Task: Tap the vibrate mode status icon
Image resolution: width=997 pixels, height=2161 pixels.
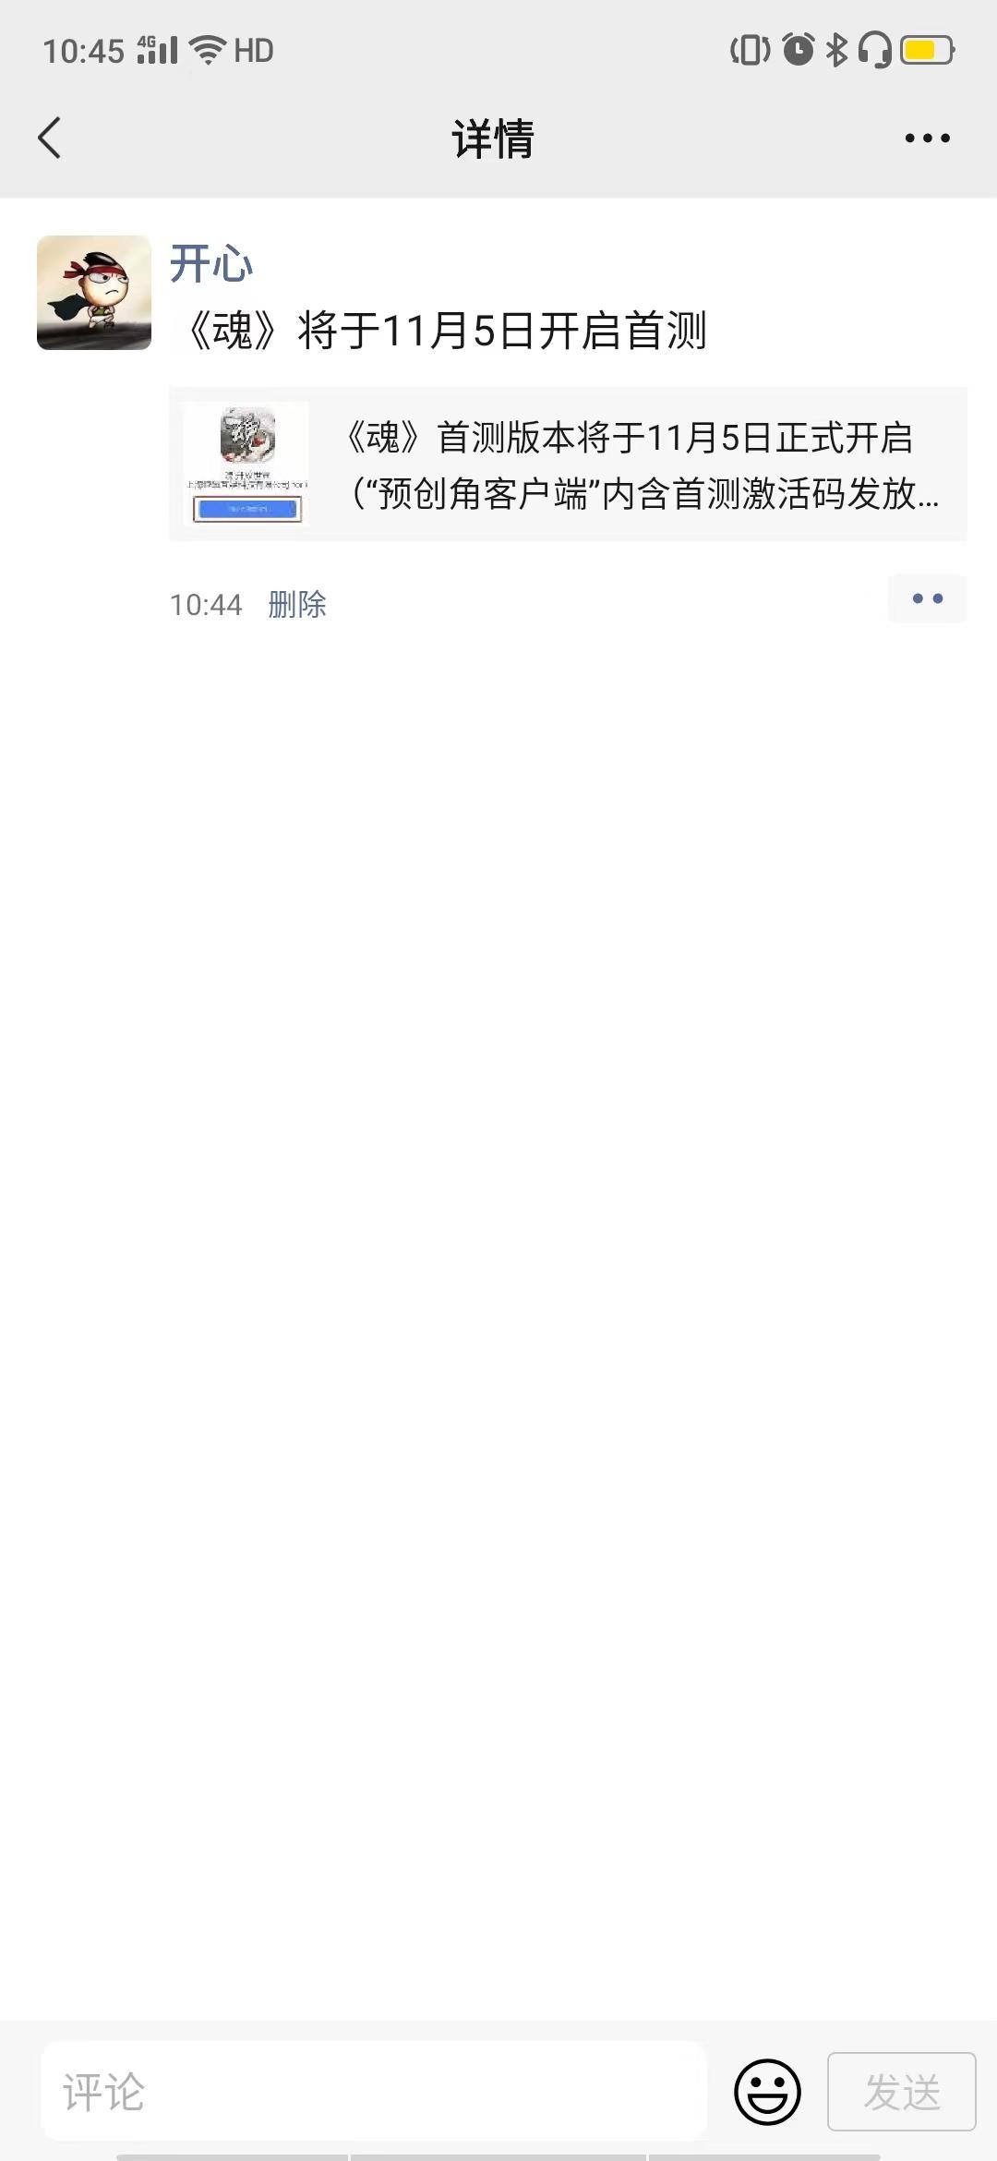Action: click(x=750, y=50)
